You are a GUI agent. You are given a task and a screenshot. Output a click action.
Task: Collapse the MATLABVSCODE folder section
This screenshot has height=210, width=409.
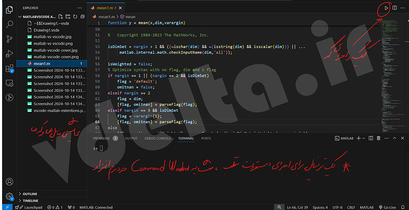tap(37, 17)
